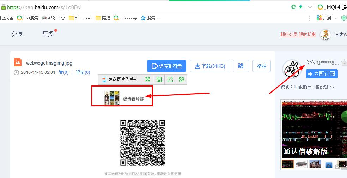Open the 分享 tab
Screen dimensions: 347x178
[x=18, y=34]
